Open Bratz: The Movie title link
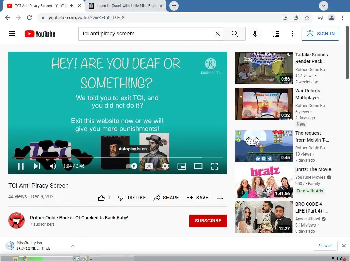The height and width of the screenshot is (262, 350). [313, 169]
